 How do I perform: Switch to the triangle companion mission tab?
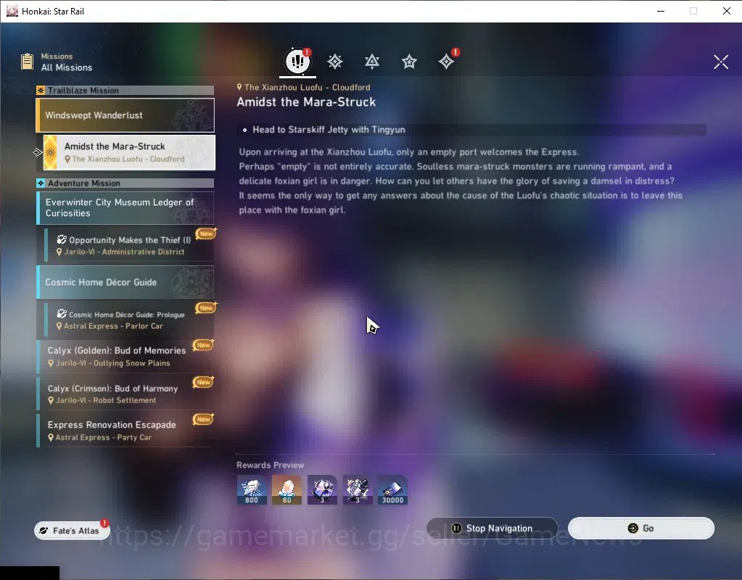(372, 62)
